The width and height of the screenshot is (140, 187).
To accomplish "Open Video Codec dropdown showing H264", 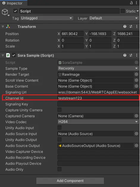I will click(x=98, y=122).
